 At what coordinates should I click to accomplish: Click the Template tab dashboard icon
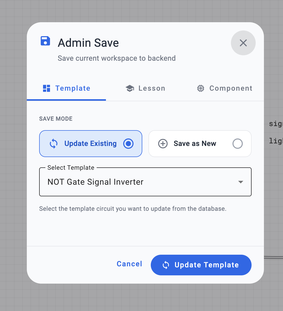pyautogui.click(x=46, y=88)
